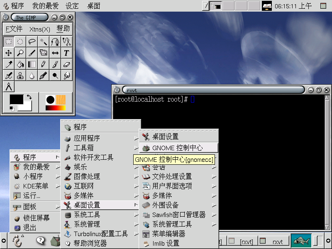Open GIMP's Xtns(X) menu

point(39,29)
